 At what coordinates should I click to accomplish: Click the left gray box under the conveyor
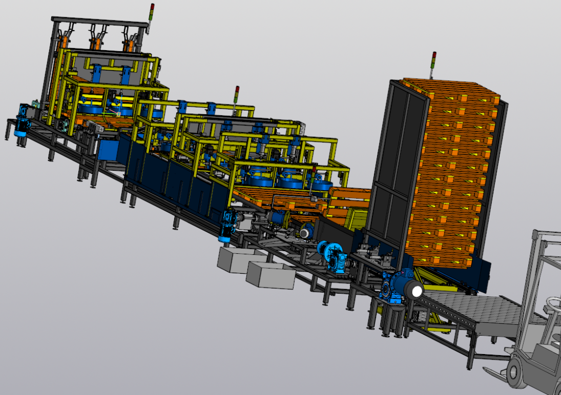[235, 259]
